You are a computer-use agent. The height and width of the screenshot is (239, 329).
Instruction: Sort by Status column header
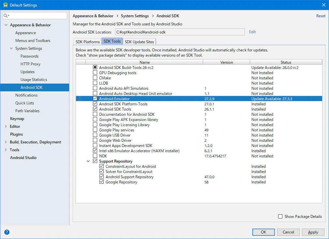coord(286,62)
